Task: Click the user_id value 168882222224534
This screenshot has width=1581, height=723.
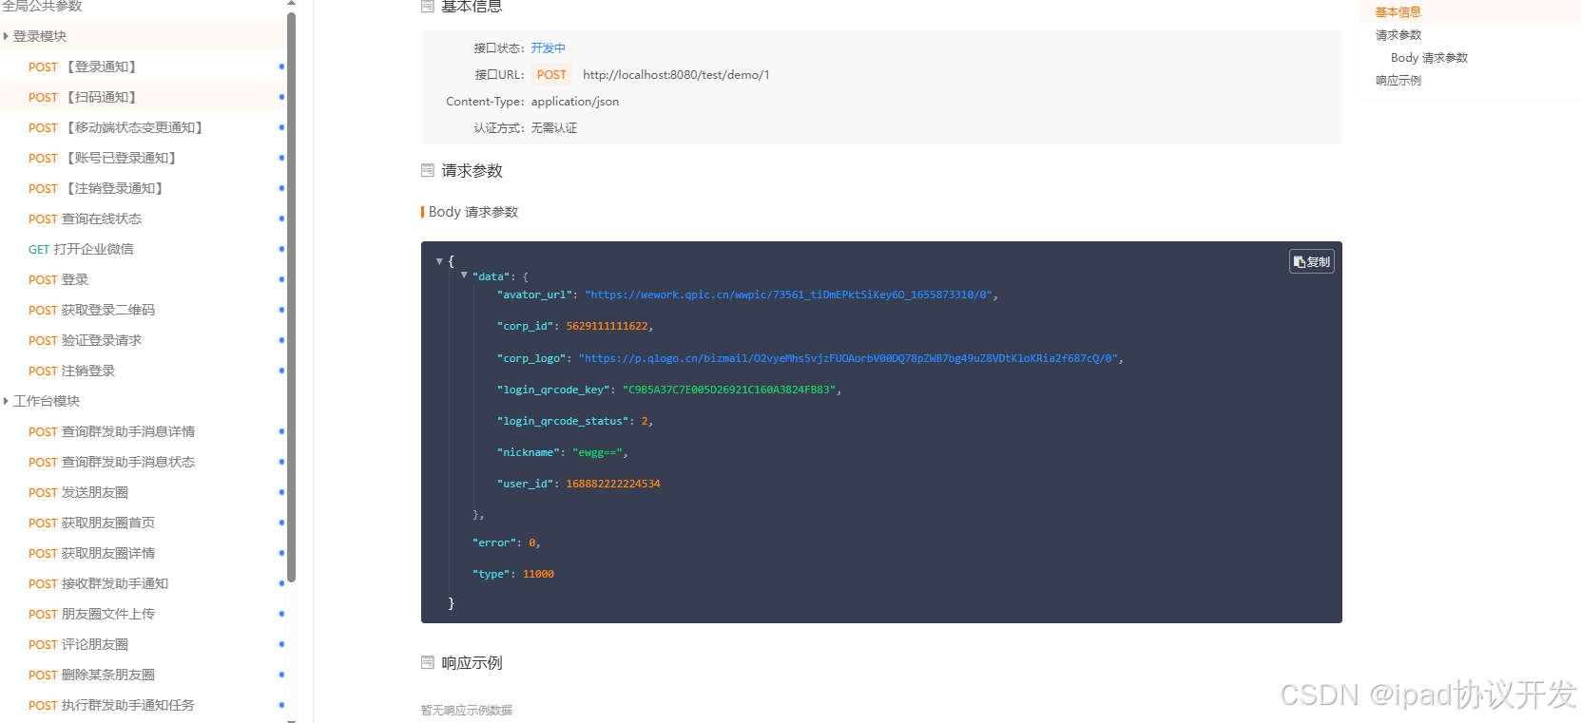Action: (613, 484)
